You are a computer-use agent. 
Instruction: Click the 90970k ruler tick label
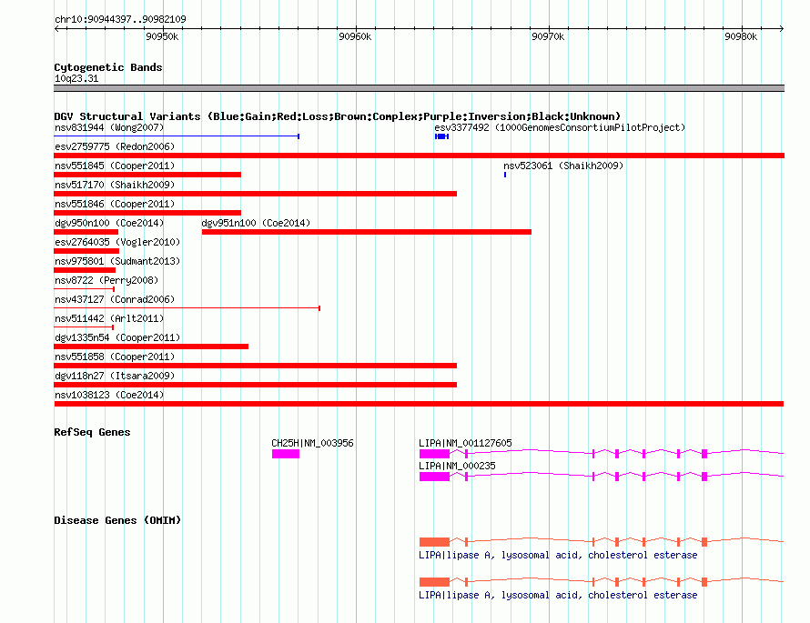(548, 36)
